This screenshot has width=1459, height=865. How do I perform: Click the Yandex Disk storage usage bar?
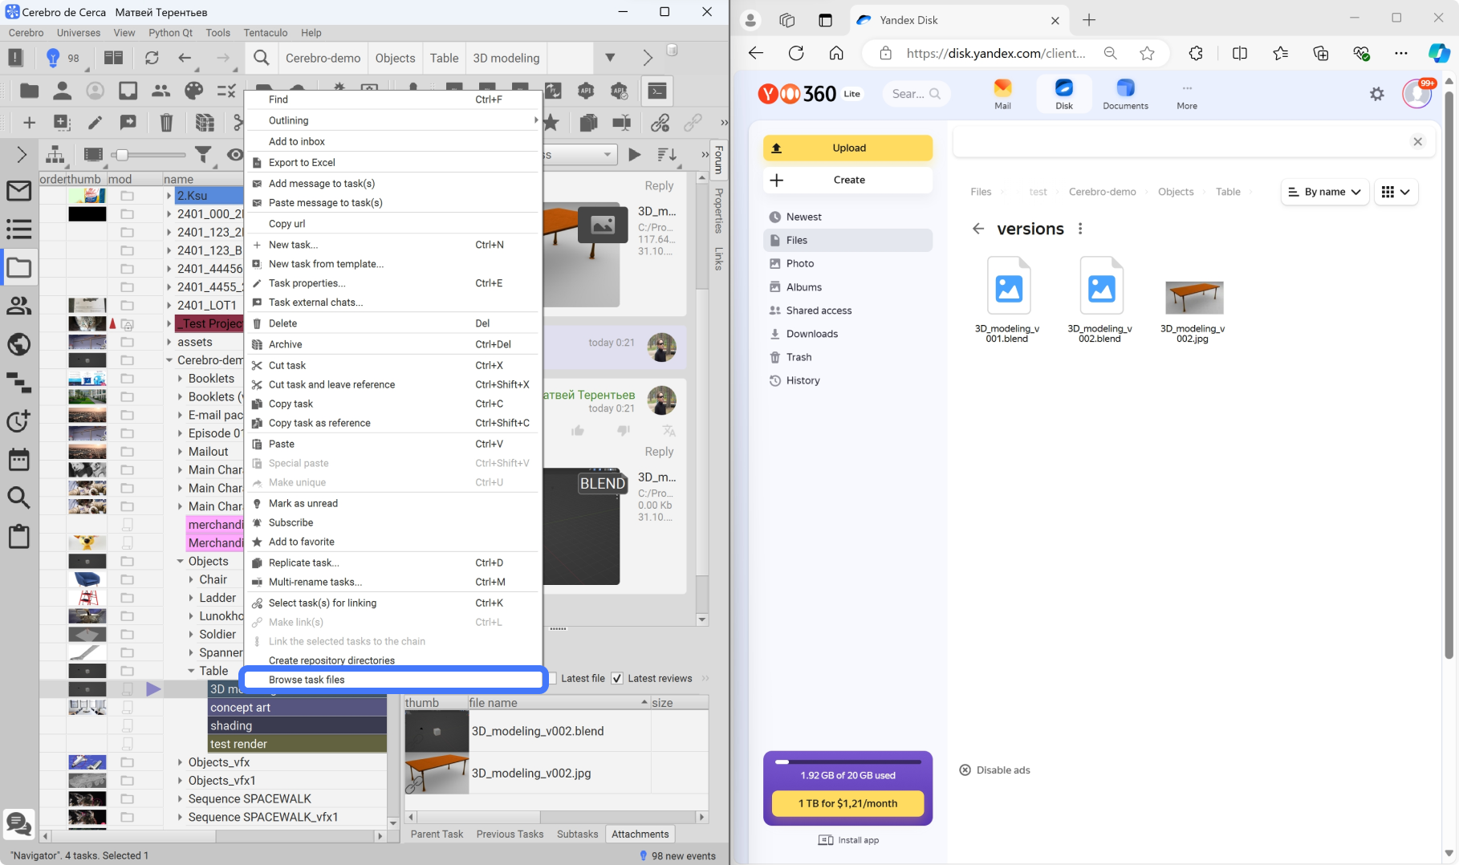tap(847, 761)
